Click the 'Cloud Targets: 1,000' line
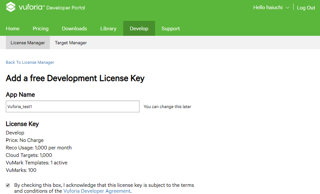The height and width of the screenshot is (194, 320). 29,155
